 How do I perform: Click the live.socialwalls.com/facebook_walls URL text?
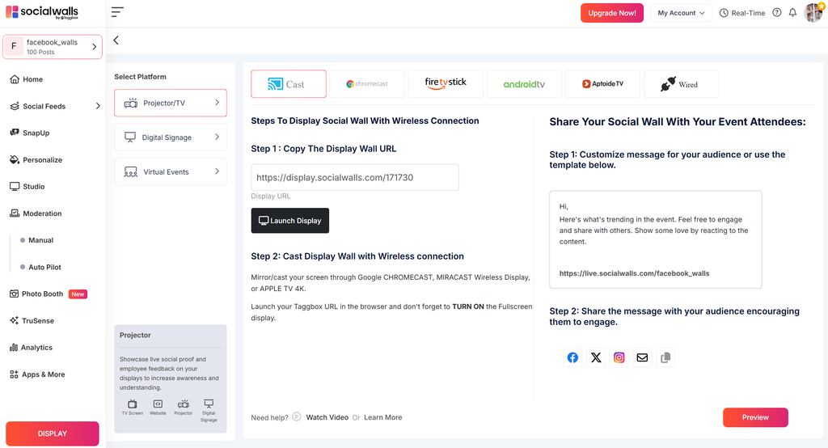[634, 273]
